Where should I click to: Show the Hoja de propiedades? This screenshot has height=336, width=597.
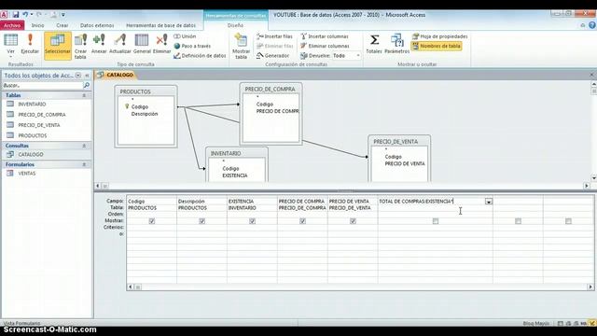tap(439, 36)
